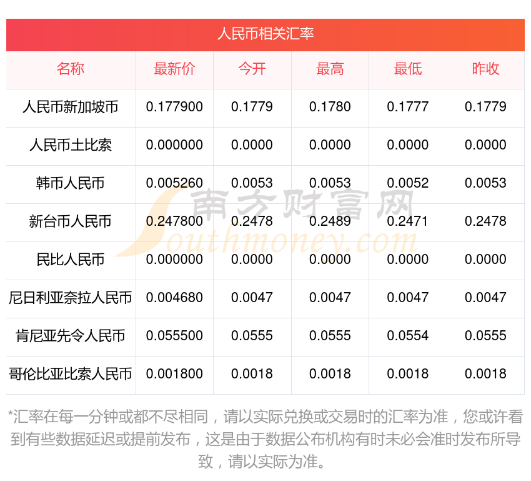Click the latest price 0.177900
Screen dimensions: 531x481
point(174,107)
